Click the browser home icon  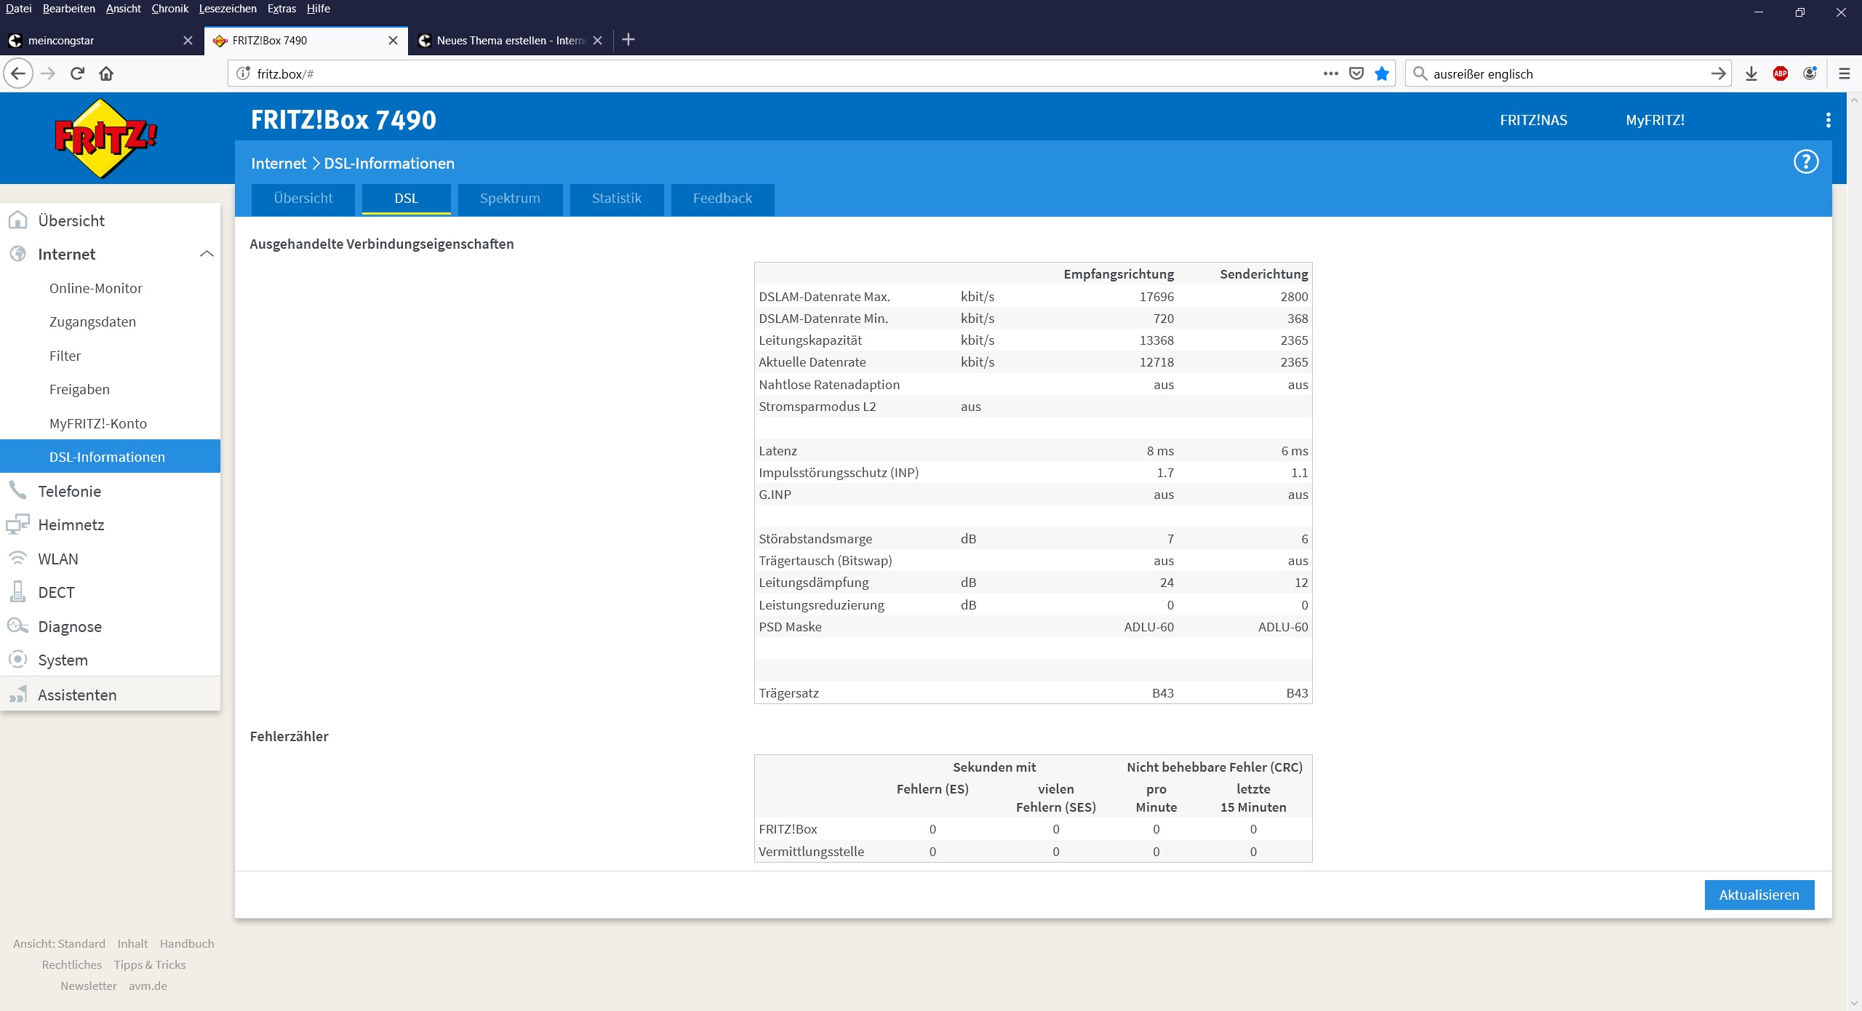[x=106, y=73]
